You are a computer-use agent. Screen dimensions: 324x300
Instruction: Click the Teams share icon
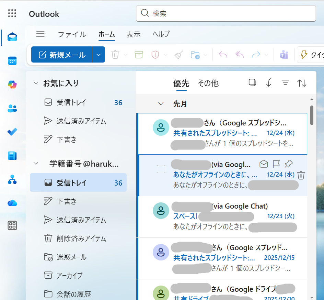coord(284,55)
